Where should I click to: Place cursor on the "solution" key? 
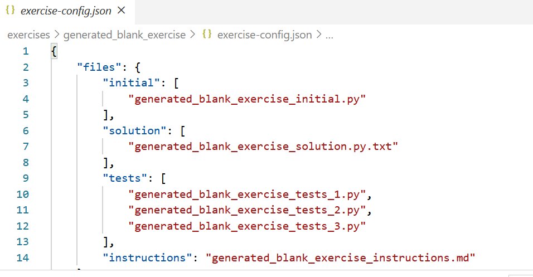[132, 130]
